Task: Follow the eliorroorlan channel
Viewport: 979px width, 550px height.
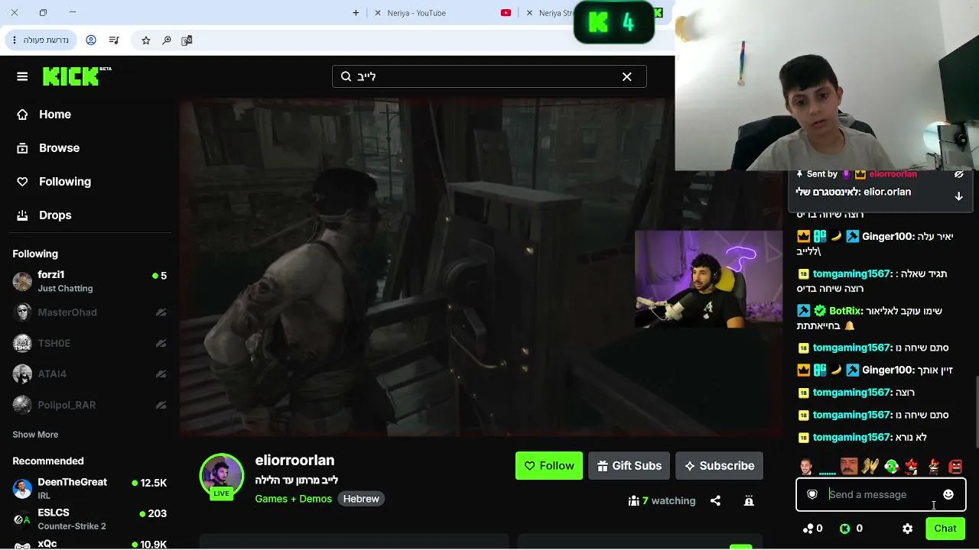Action: pos(548,466)
